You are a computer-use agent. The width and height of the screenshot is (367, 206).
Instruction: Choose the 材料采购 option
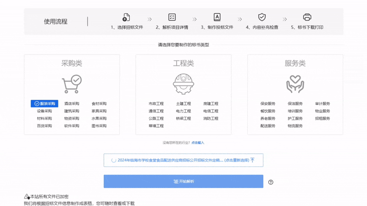coord(44,119)
